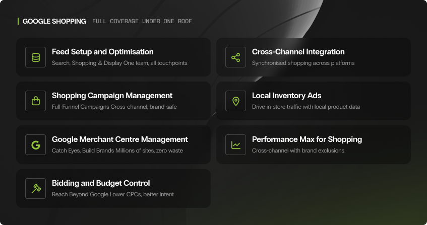Click the line chart icon for Performance Max

(x=235, y=144)
